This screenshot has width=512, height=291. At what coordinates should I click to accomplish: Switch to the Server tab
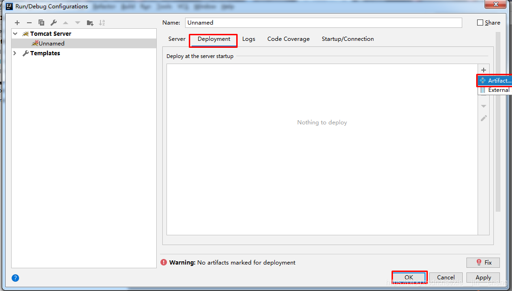(x=177, y=39)
